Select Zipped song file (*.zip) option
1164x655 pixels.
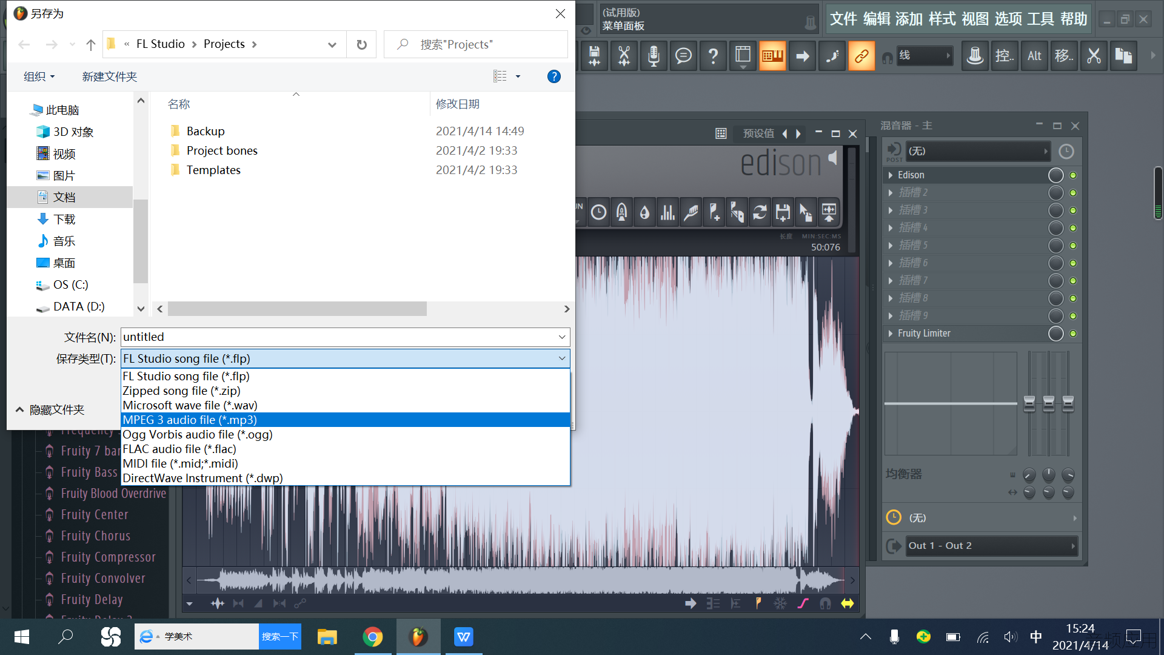point(346,391)
